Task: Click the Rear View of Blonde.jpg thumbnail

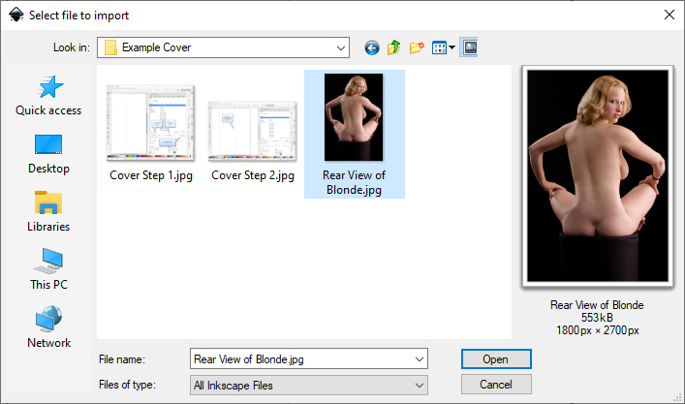Action: tap(354, 118)
